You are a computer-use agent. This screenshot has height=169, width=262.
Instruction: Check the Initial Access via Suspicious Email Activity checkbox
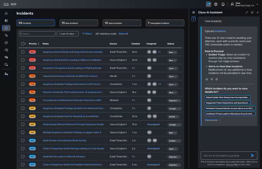click(x=23, y=140)
